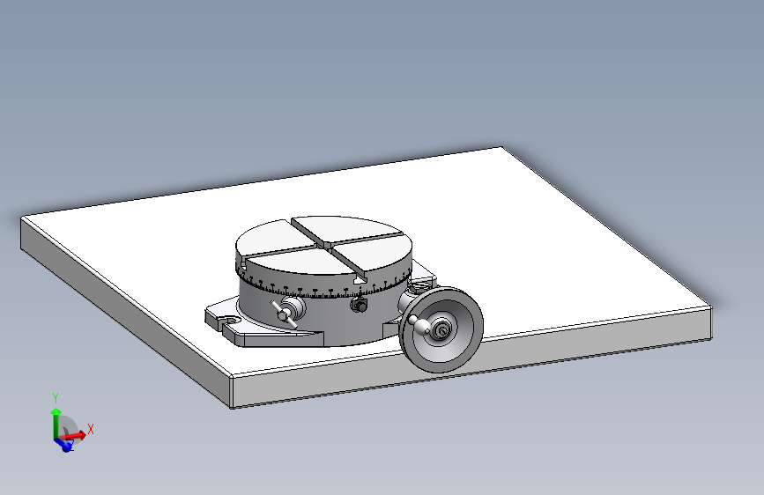
Task: Select the square-head bolt below degree scale
Action: coord(359,305)
